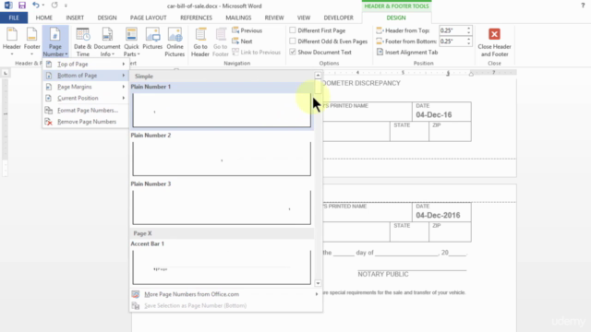Open the Header gallery button
The width and height of the screenshot is (591, 332).
click(x=12, y=41)
